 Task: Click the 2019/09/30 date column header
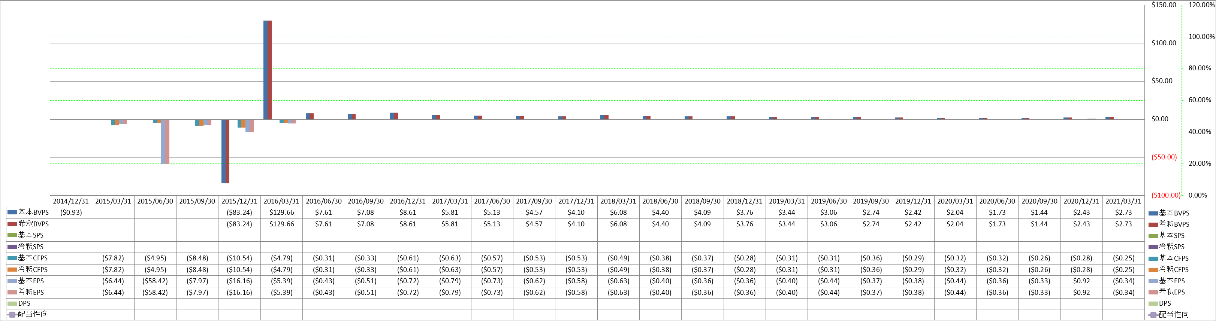pos(871,201)
